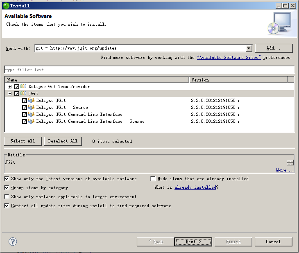Select the JGit category row label
The height and width of the screenshot is (253, 299).
[33, 93]
